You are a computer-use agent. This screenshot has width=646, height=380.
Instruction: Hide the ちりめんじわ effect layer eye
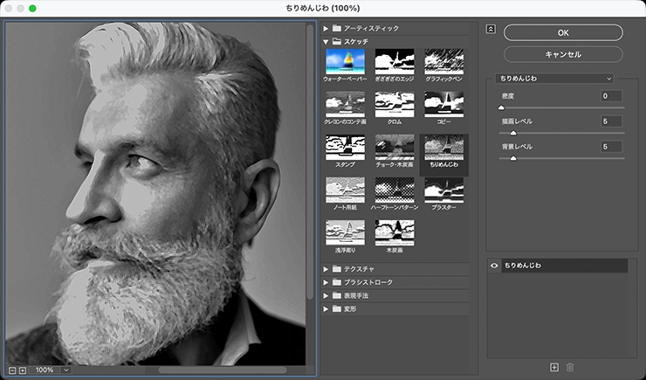494,265
